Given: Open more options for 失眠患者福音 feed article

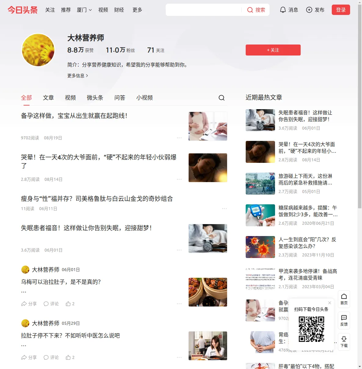Looking at the screenshot, I should tap(179, 250).
